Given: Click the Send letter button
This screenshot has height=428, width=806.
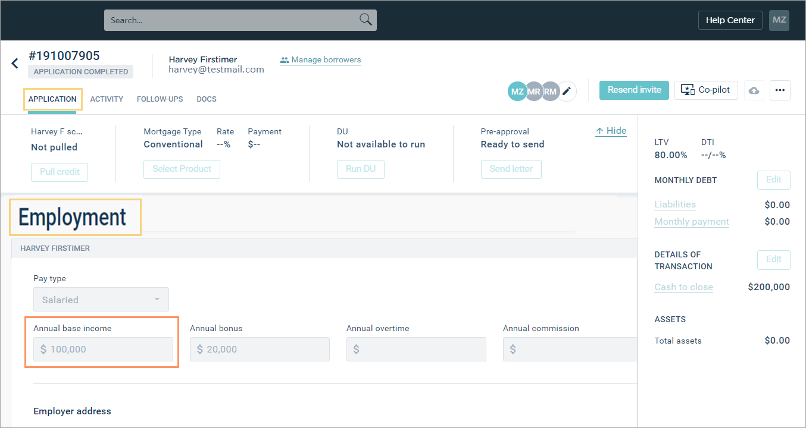Looking at the screenshot, I should pos(511,169).
